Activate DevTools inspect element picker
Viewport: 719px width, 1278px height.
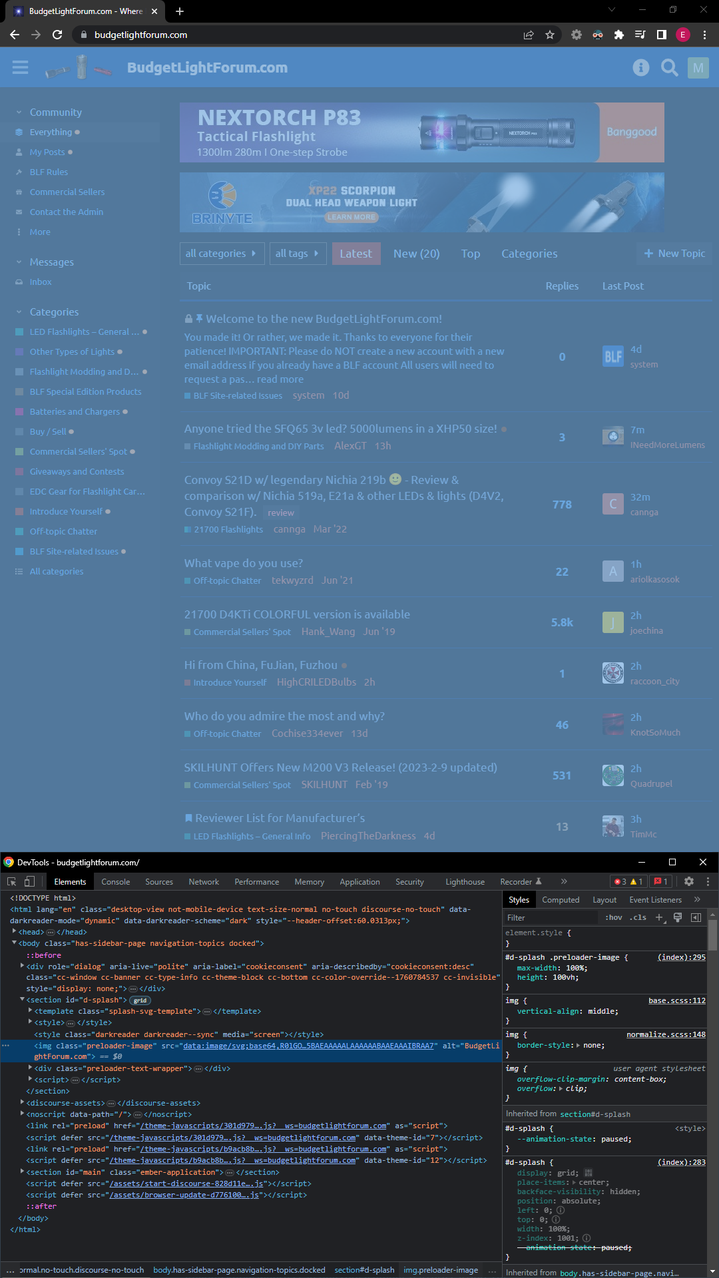11,881
